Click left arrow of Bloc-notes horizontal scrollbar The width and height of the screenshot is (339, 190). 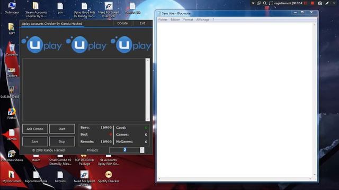click(159, 178)
